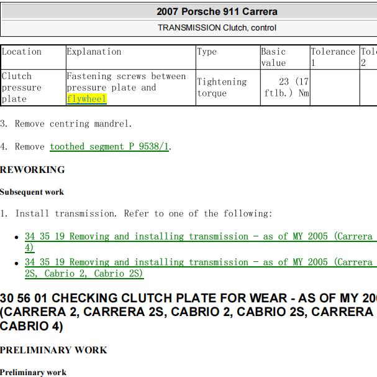
Task: Click the 'REWORKING' heading
Action: click(x=32, y=170)
